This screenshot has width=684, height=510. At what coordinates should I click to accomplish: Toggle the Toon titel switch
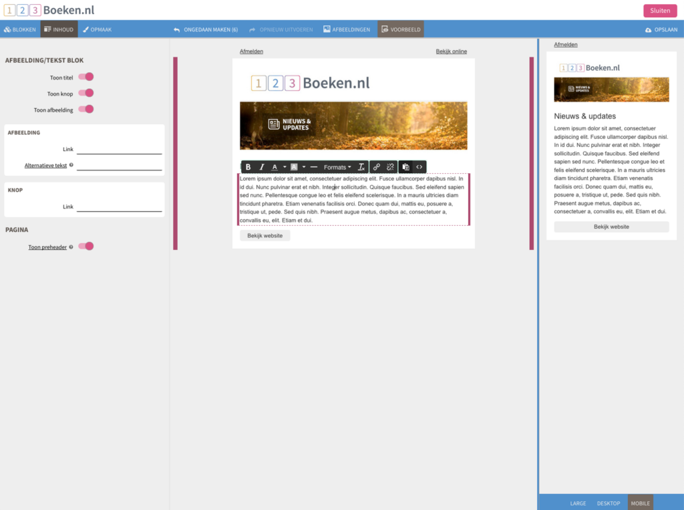[86, 77]
